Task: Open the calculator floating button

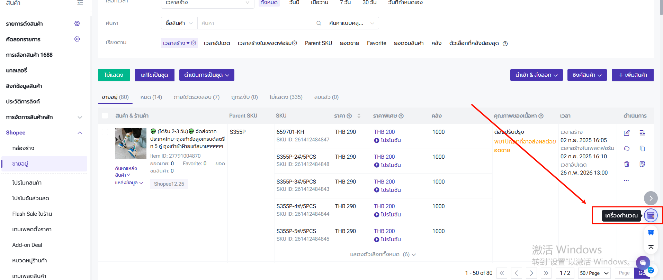Action: tap(651, 215)
